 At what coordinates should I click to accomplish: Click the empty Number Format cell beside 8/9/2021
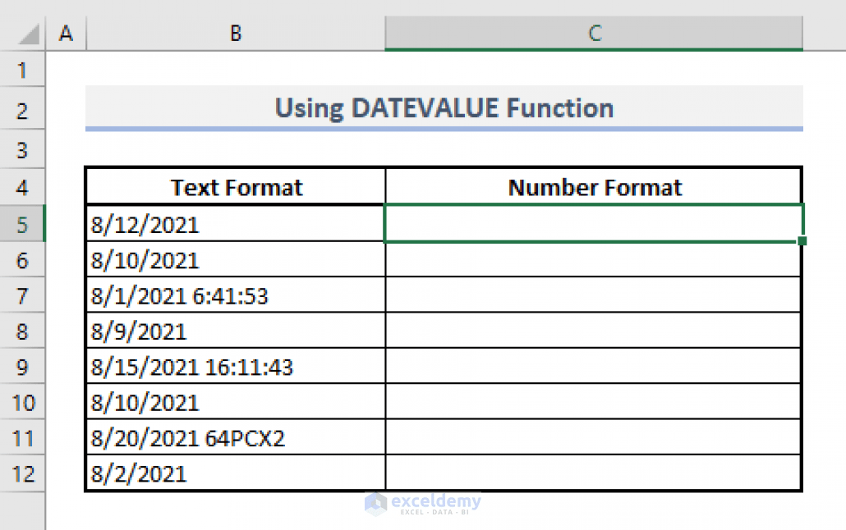point(594,331)
